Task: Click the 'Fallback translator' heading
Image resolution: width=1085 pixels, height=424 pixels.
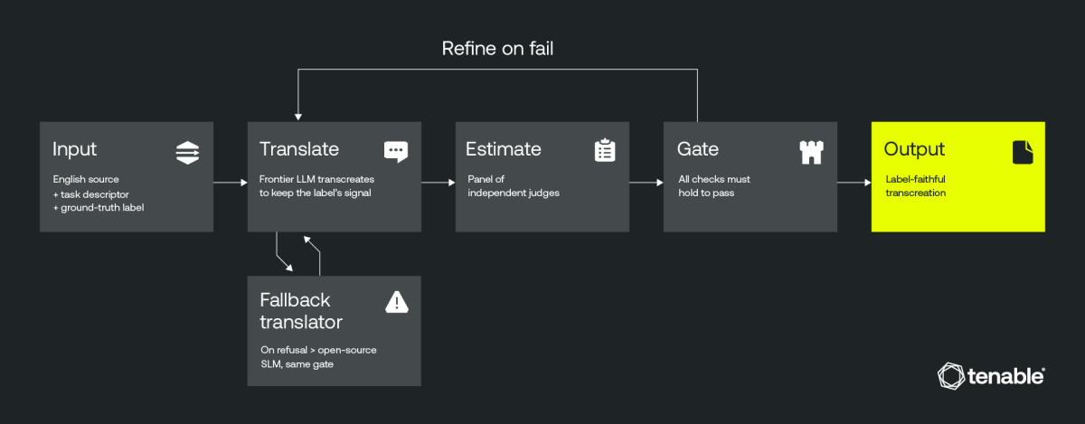Action: tap(301, 310)
